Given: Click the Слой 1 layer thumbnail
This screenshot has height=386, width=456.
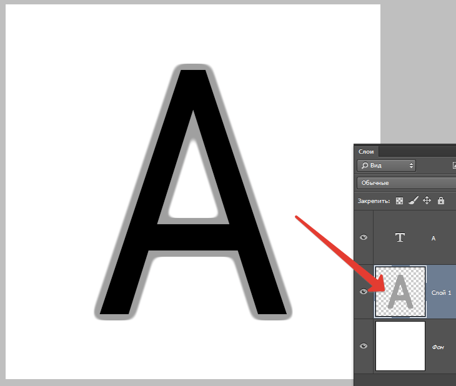Looking at the screenshot, I should [400, 292].
